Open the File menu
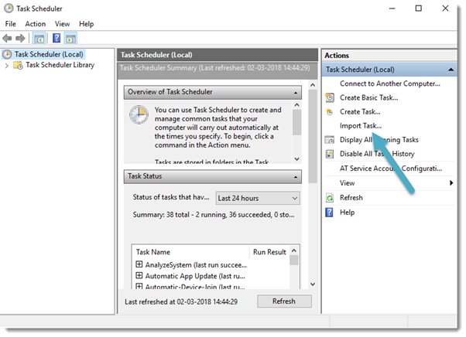This screenshot has width=466, height=337. (x=11, y=24)
